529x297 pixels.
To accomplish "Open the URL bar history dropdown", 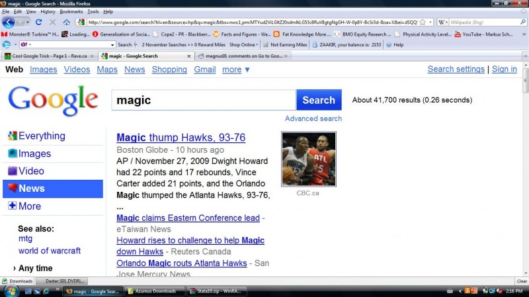I will [x=430, y=22].
